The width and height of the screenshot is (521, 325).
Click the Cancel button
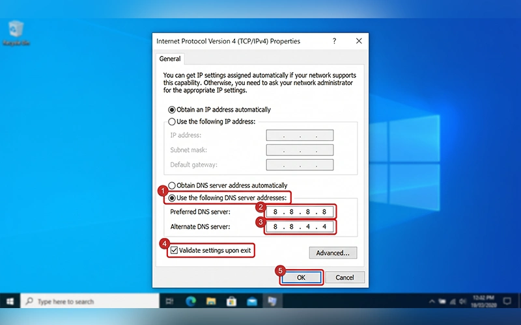tap(345, 278)
